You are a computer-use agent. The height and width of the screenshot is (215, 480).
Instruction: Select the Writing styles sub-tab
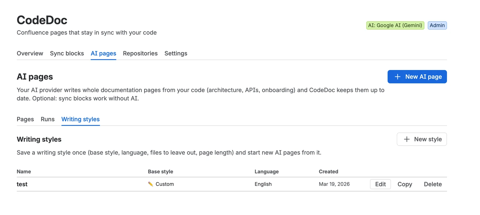coord(80,119)
